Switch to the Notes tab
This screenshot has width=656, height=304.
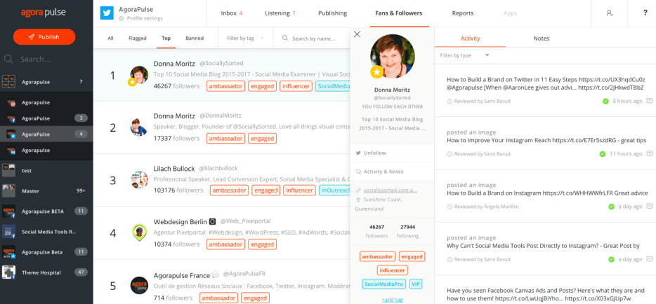541,39
